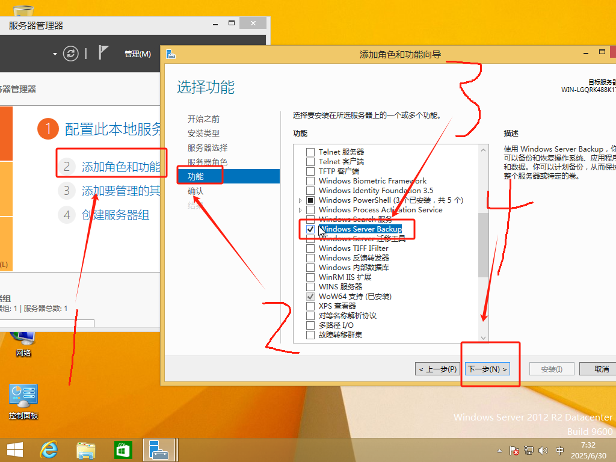Image resolution: width=616 pixels, height=462 pixels.
Task: Click the volume speaker tray icon
Action: point(543,451)
